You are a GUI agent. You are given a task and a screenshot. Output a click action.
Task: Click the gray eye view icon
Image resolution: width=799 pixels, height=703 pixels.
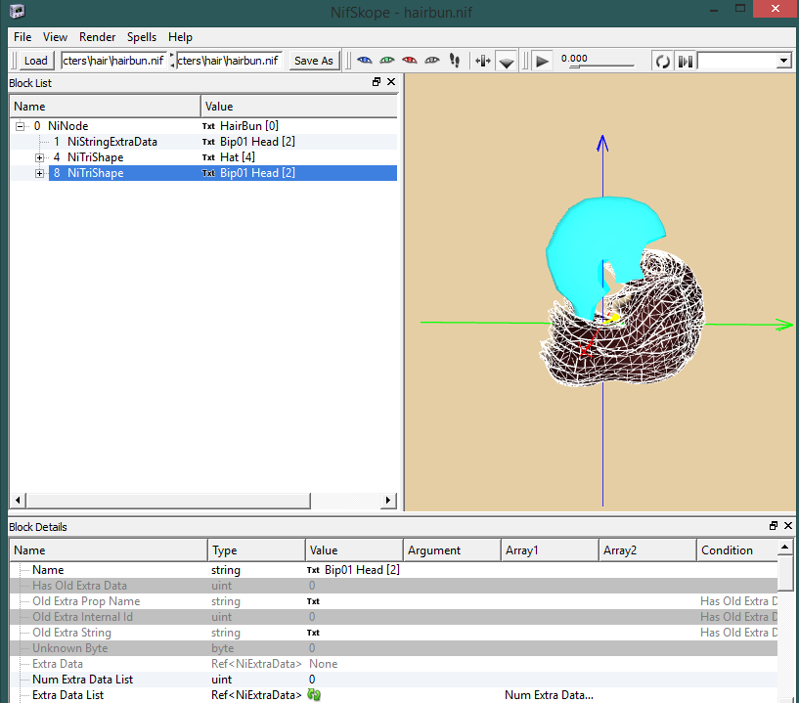[432, 60]
